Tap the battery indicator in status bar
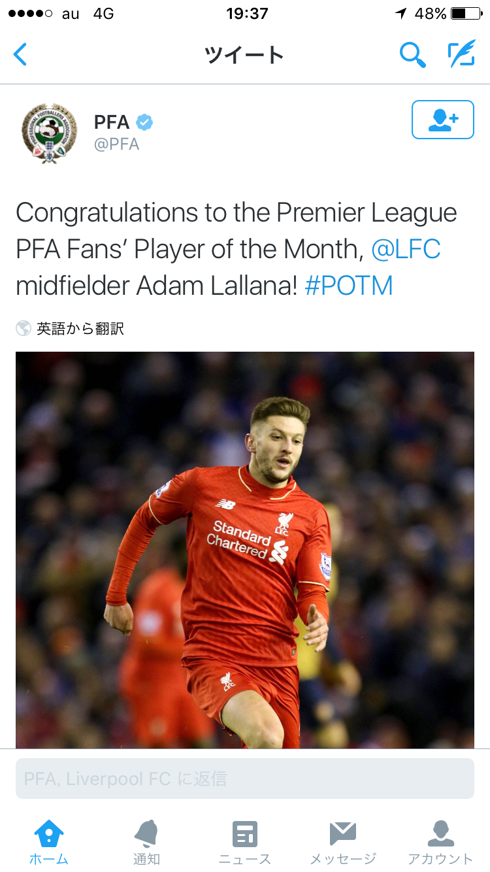This screenshot has height=872, width=490. (x=466, y=14)
